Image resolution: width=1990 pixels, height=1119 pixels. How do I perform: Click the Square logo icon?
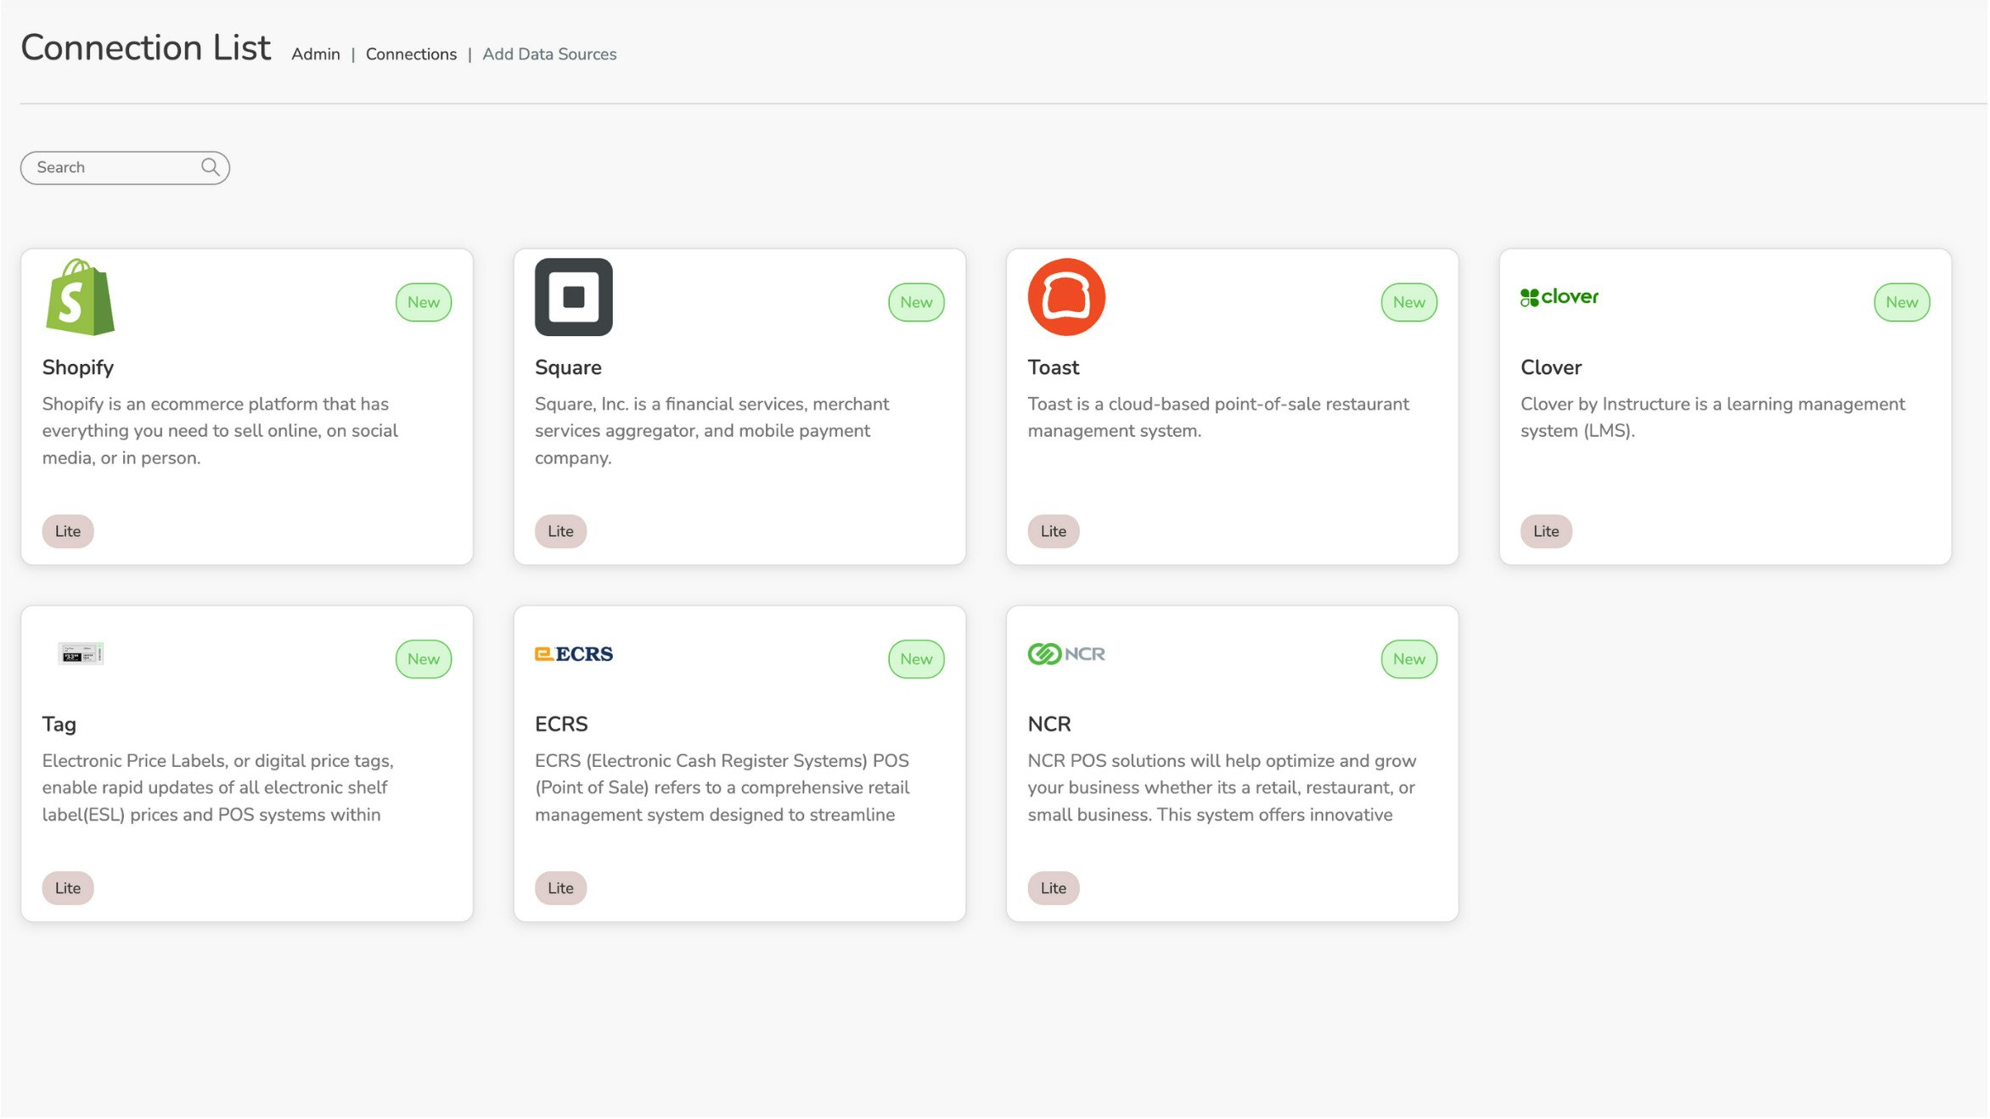coord(573,297)
